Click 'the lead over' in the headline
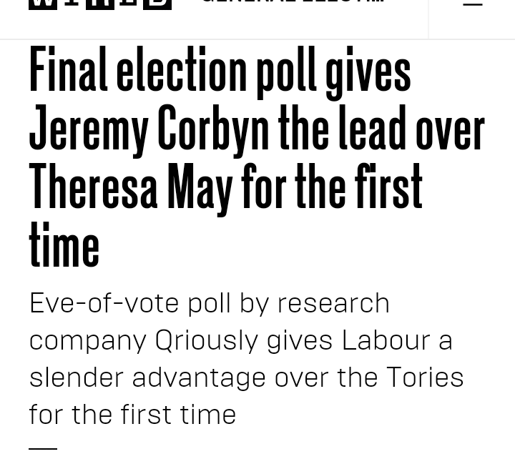This screenshot has height=469, width=515. 381,129
